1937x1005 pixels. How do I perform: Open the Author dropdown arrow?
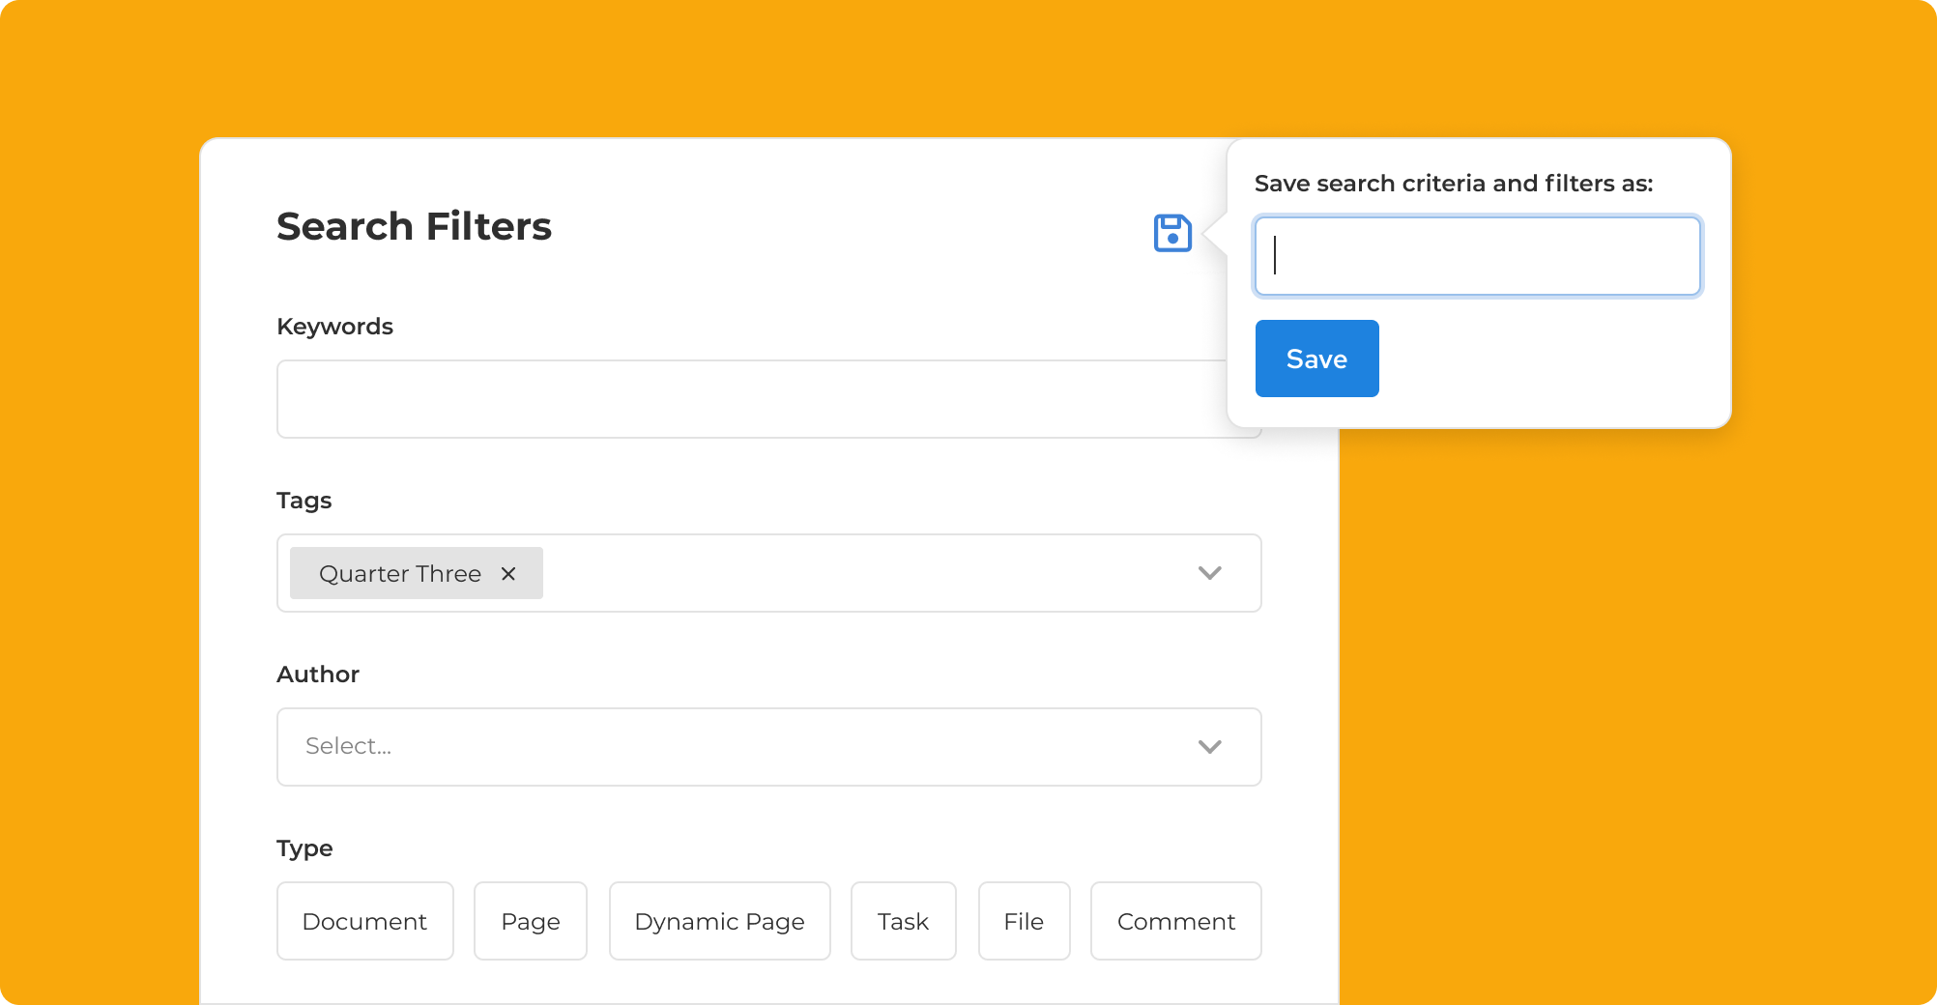click(x=1209, y=747)
